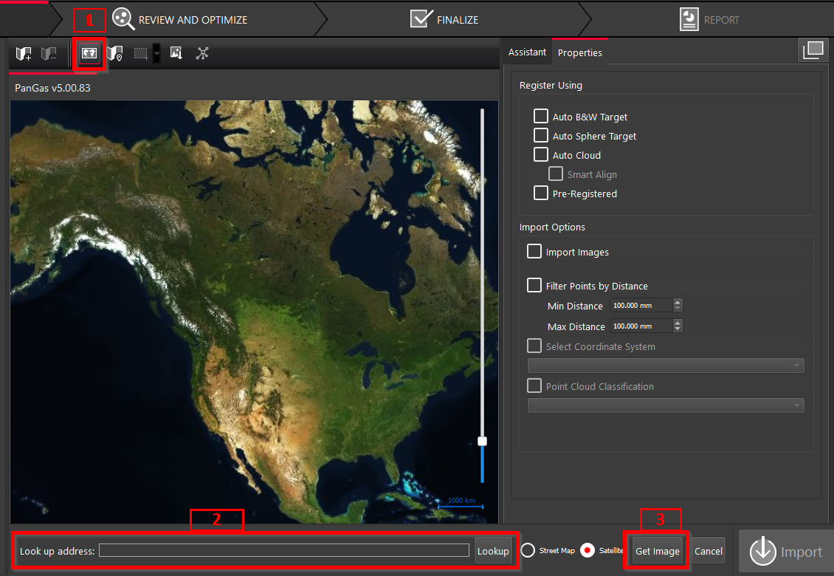834x576 pixels.
Task: Toggle Filter Points by Distance checkbox
Action: (x=534, y=286)
